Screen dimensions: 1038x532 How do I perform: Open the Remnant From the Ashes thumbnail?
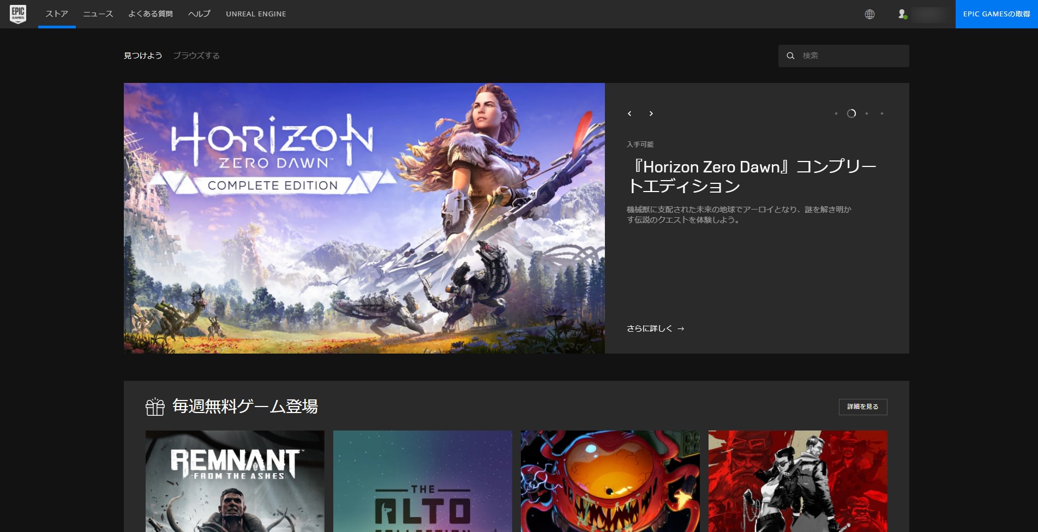pyautogui.click(x=235, y=481)
